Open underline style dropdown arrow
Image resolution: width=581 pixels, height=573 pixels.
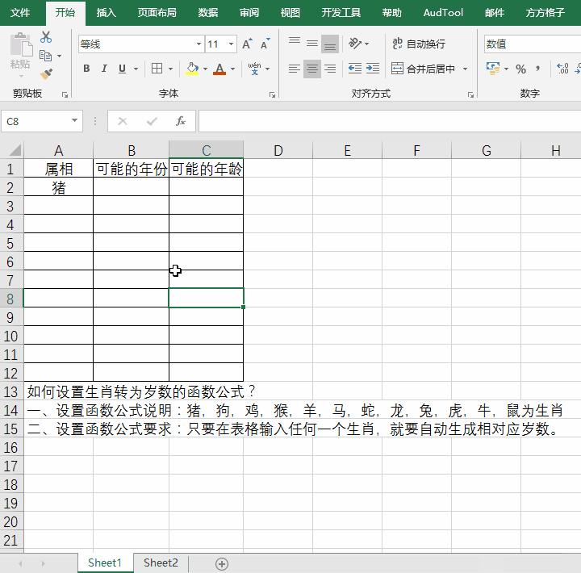point(136,69)
